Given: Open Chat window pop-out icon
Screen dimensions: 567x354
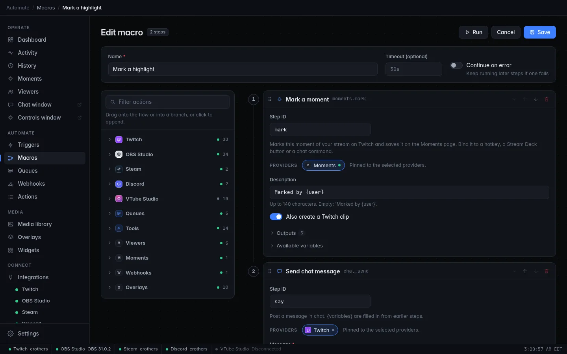Looking at the screenshot, I should (x=80, y=105).
